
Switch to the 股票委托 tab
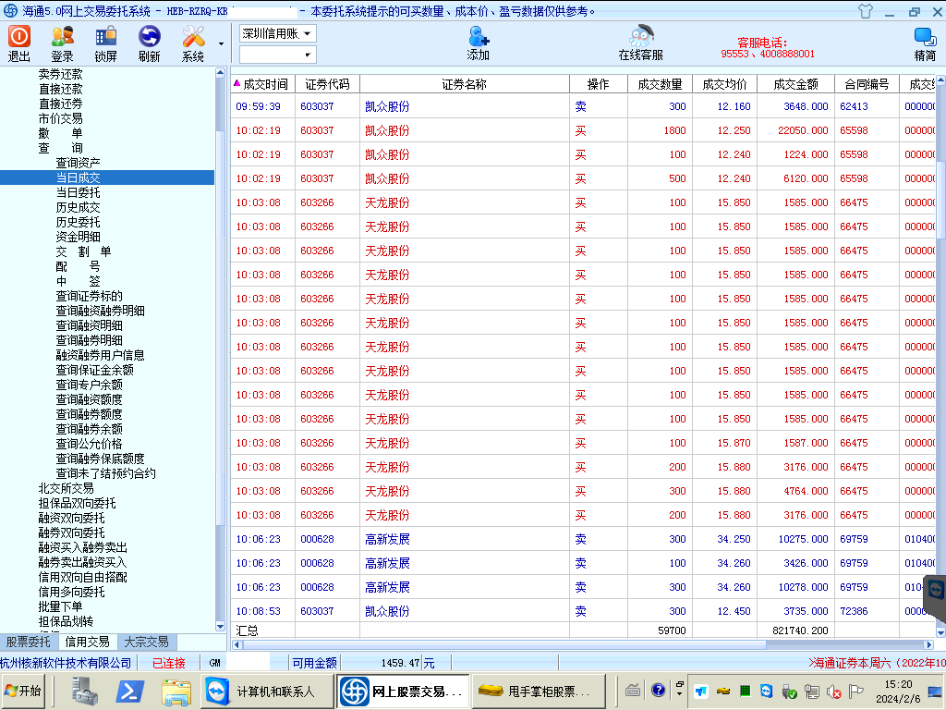click(29, 642)
